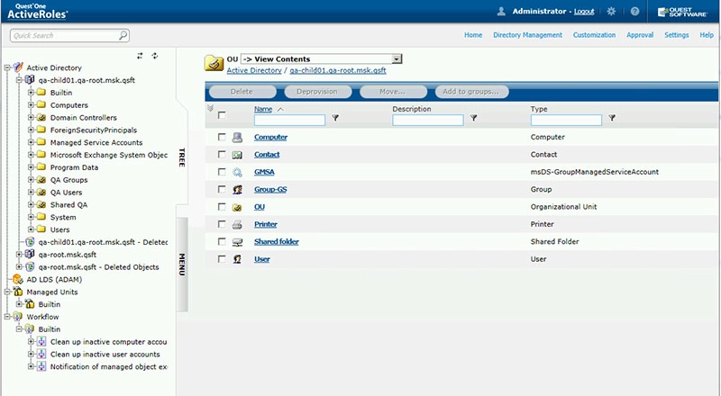Expand Clean up inactive user accounts node
The image size is (721, 396).
click(31, 354)
